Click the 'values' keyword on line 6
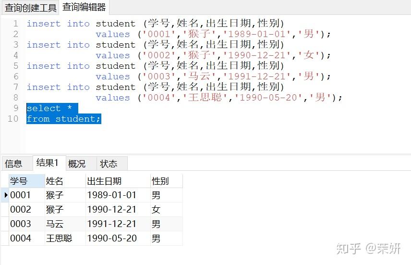 tap(113, 76)
